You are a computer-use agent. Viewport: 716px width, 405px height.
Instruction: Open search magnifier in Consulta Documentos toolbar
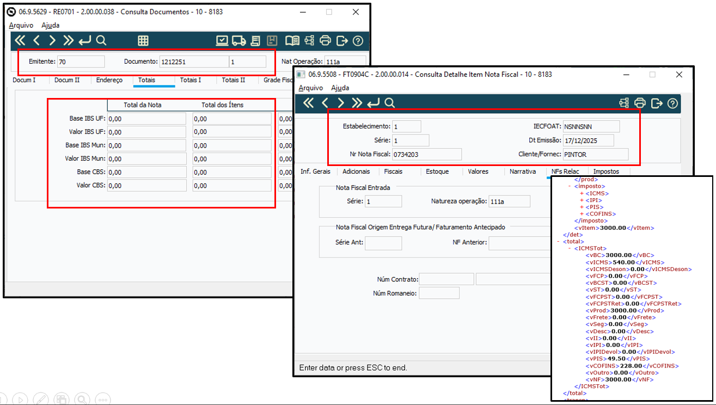[x=101, y=40]
